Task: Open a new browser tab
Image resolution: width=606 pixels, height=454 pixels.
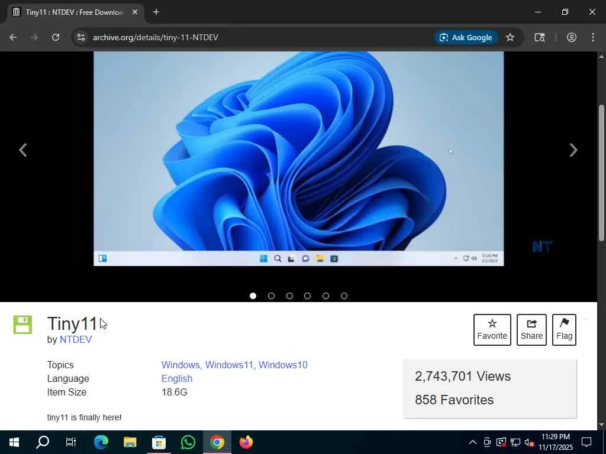Action: [x=156, y=12]
